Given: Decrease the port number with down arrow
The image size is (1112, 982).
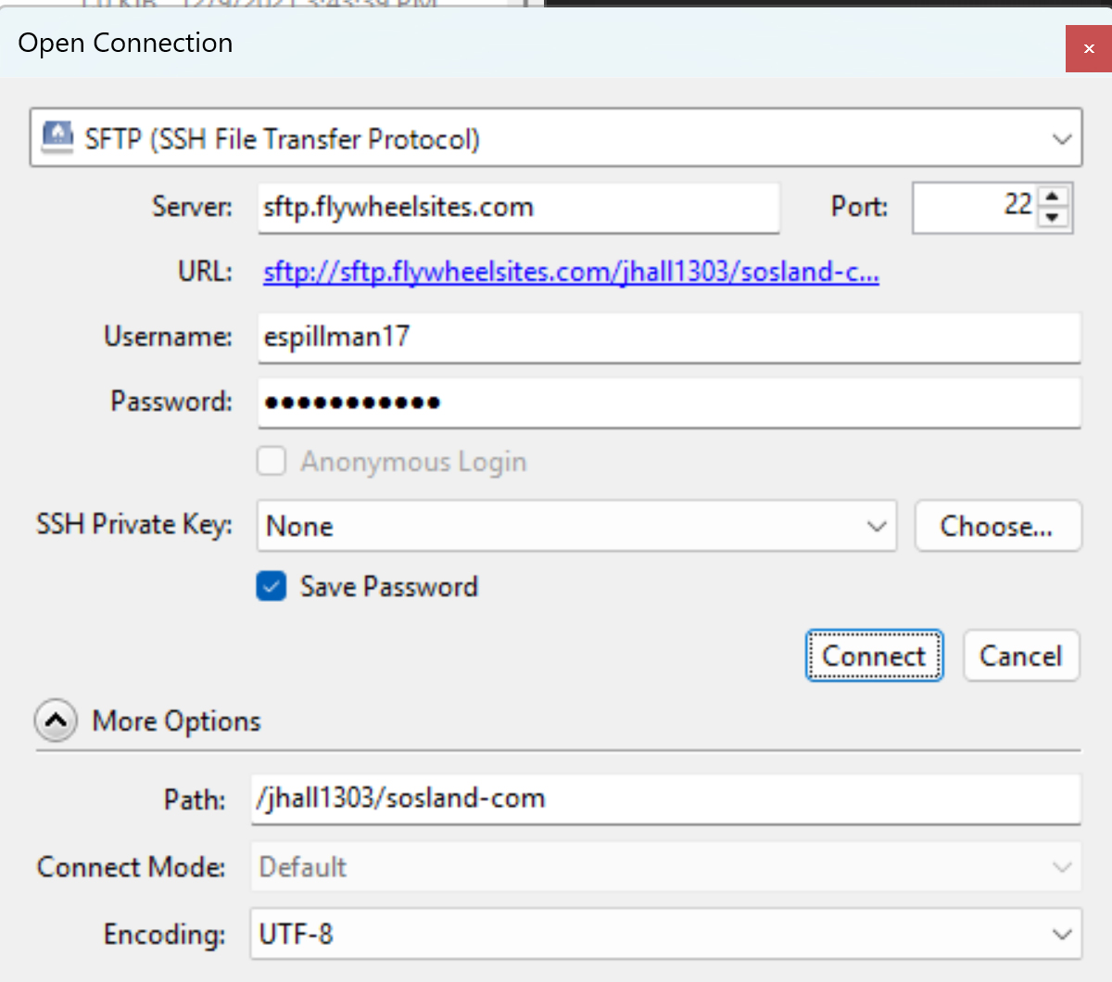Looking at the screenshot, I should click(1052, 218).
